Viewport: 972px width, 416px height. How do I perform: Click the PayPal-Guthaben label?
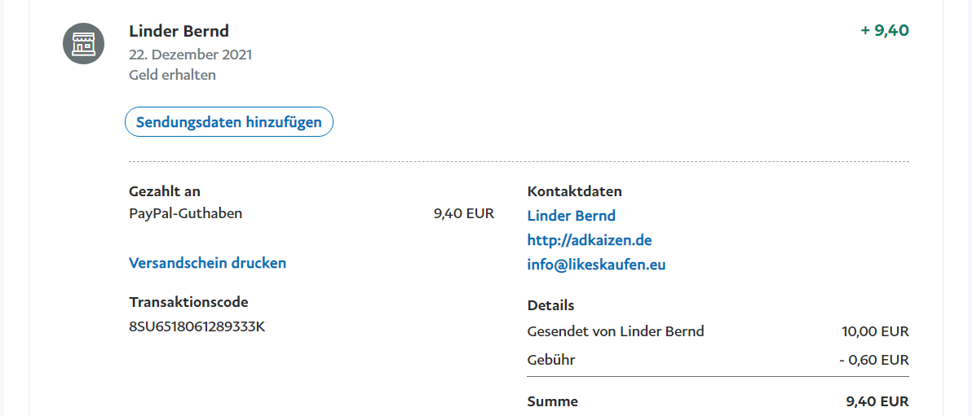click(186, 213)
